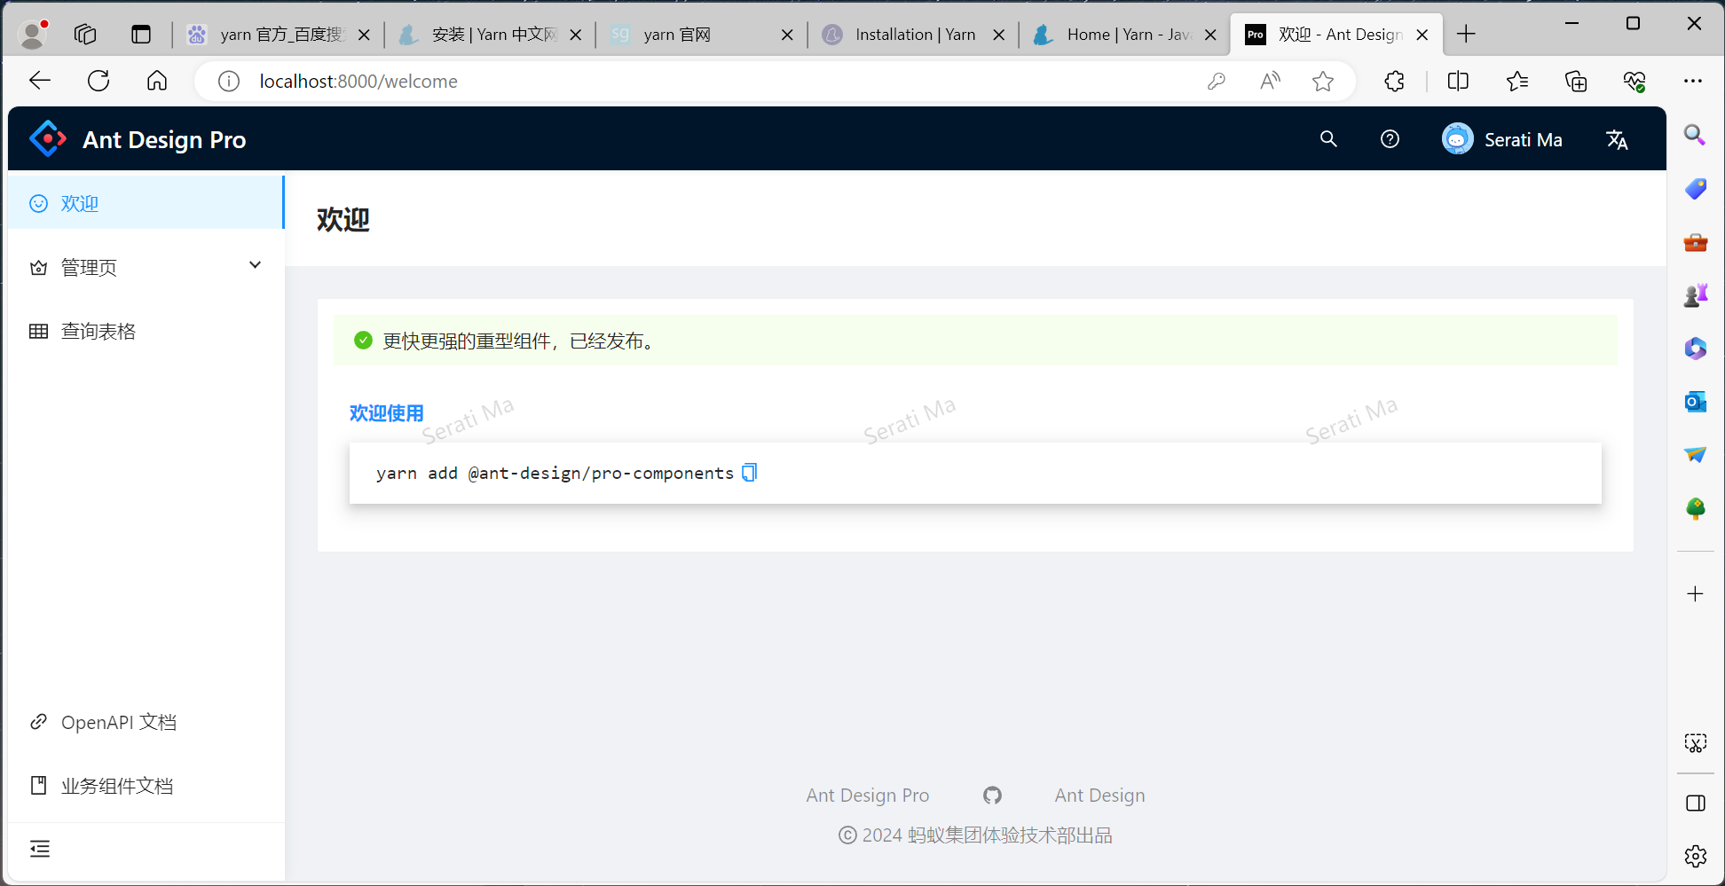
Task: Click 欢迎使用 link
Action: pyautogui.click(x=387, y=413)
